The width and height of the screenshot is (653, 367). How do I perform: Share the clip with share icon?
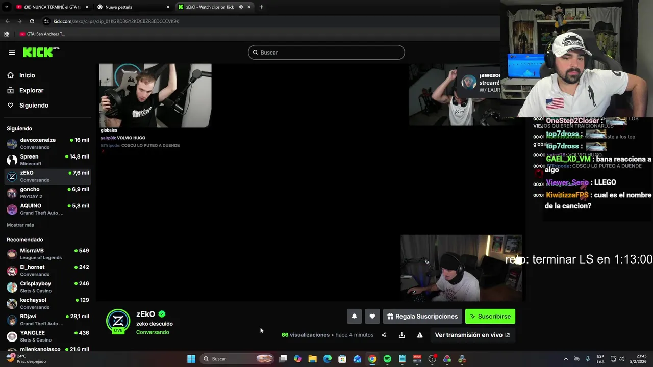pos(384,335)
